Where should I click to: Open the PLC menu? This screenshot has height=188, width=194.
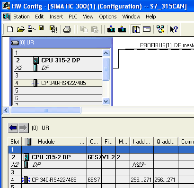(73, 17)
